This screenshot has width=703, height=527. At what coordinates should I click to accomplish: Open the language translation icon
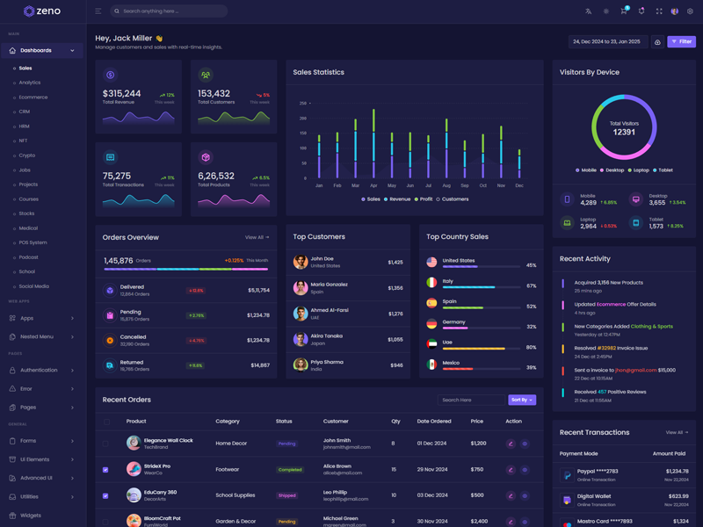589,11
